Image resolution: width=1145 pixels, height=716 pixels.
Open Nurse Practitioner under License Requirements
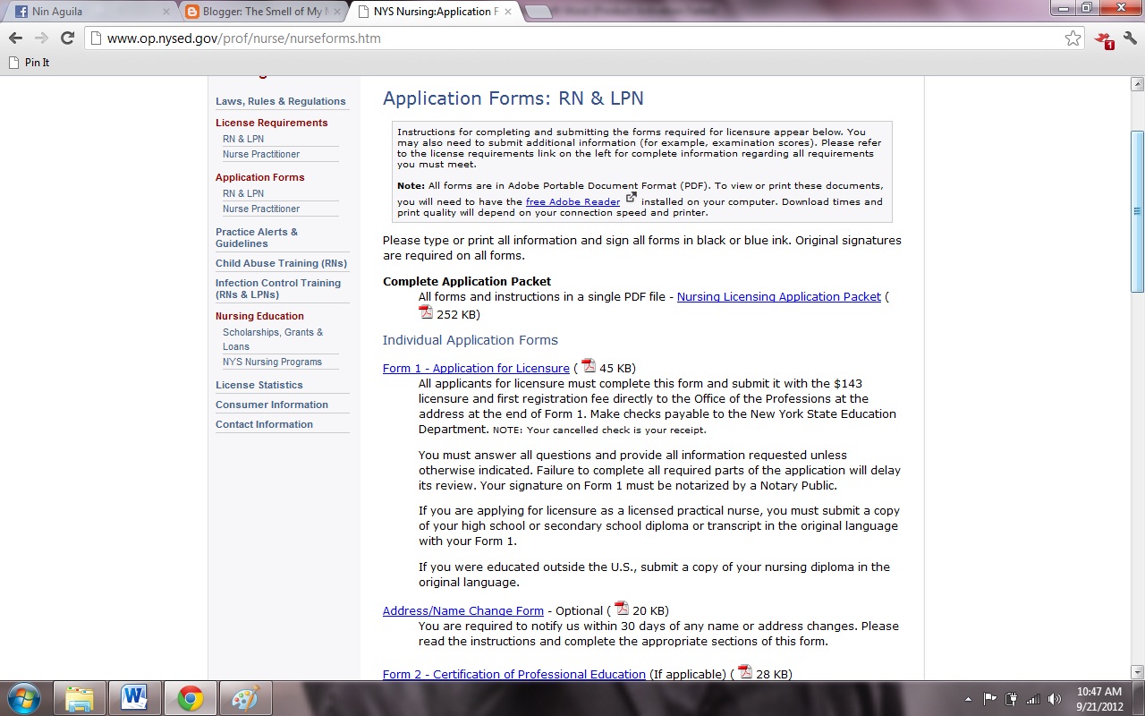[261, 155]
